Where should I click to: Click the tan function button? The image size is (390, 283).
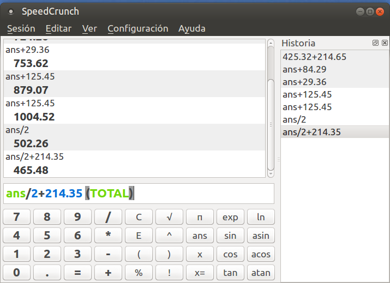point(230,273)
